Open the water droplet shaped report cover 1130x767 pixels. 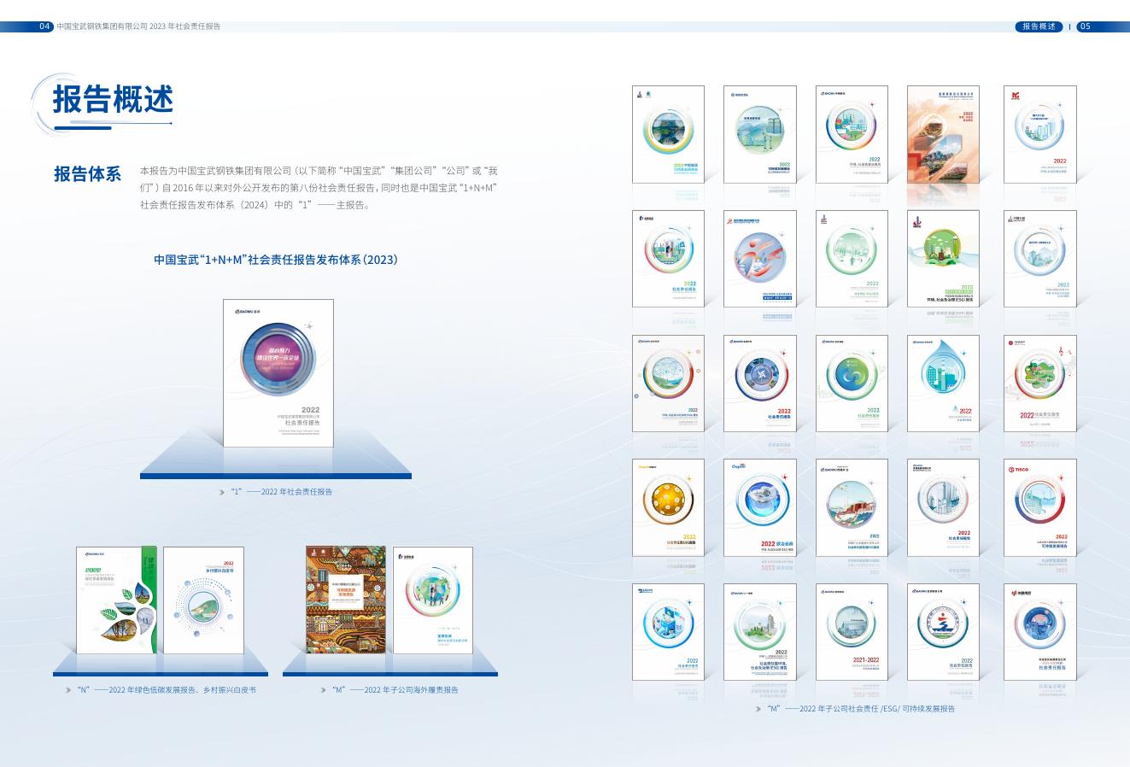point(943,383)
